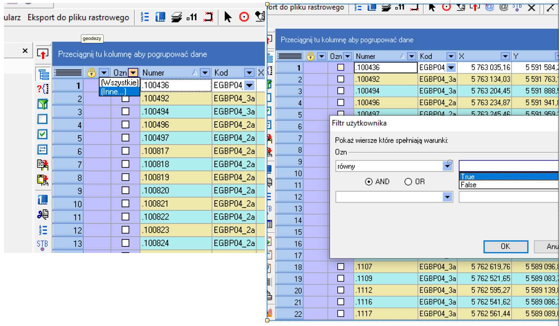Open Kod column filter dropdown in right table
This screenshot has width=560, height=326.
click(451, 56)
